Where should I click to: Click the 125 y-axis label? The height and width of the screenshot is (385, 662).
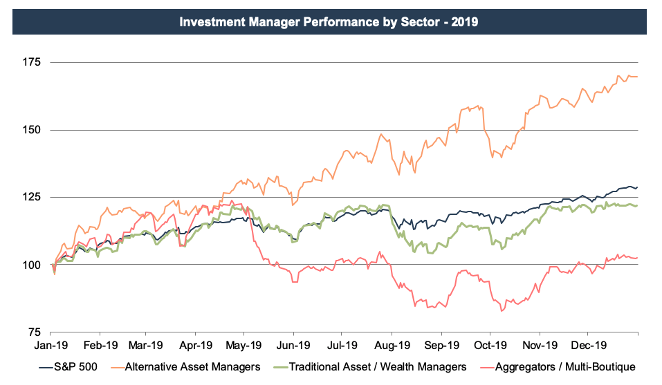pos(31,197)
